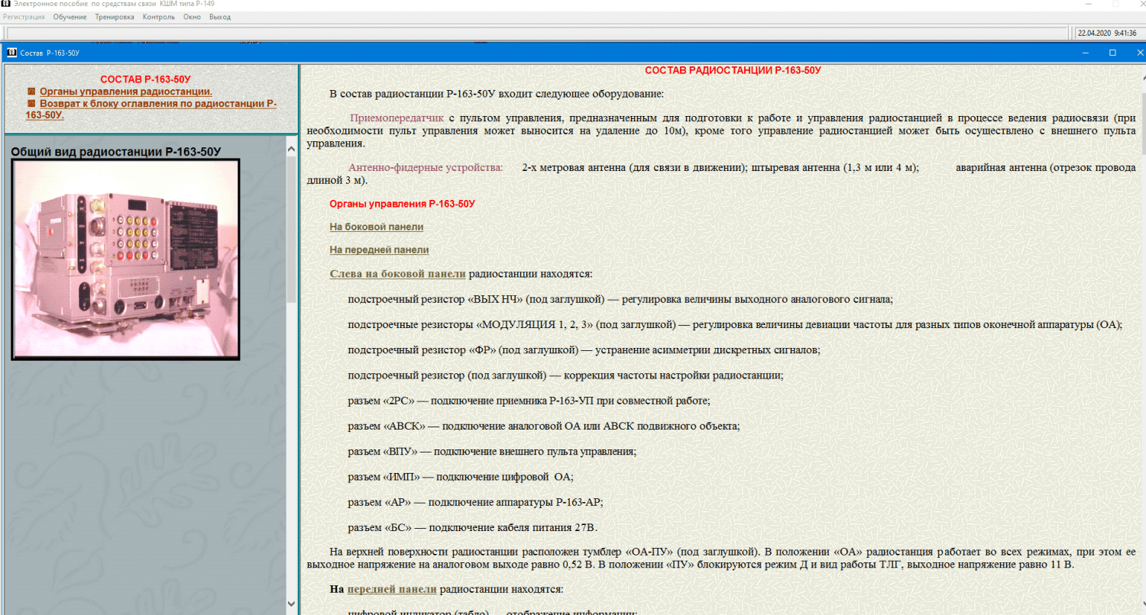Click bullet icon beside Органы управления радиостанции
The height and width of the screenshot is (615, 1146).
(x=31, y=92)
